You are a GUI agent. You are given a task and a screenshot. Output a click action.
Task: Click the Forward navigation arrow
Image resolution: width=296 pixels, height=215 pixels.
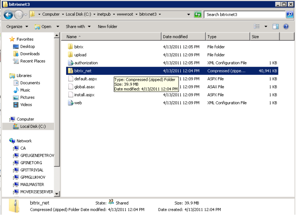19,15
